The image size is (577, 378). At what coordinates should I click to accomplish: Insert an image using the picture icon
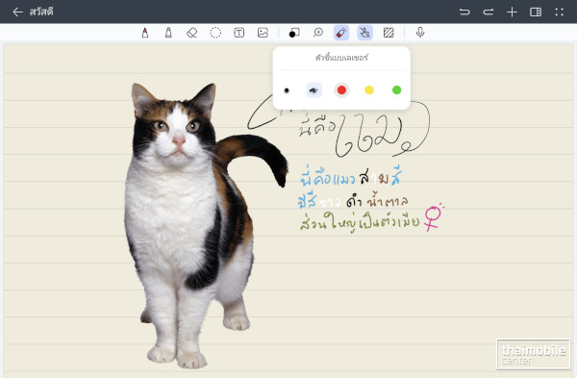pyautogui.click(x=263, y=33)
